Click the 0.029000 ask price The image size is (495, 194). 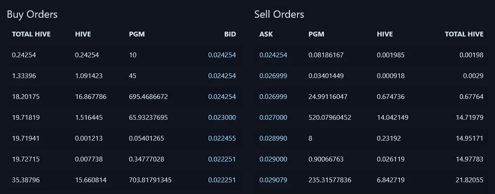tap(274, 159)
